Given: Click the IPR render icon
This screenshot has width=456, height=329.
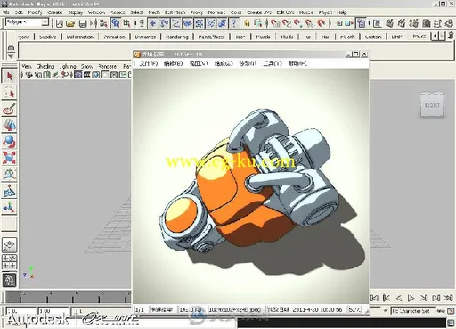Looking at the screenshot, I should [402, 23].
